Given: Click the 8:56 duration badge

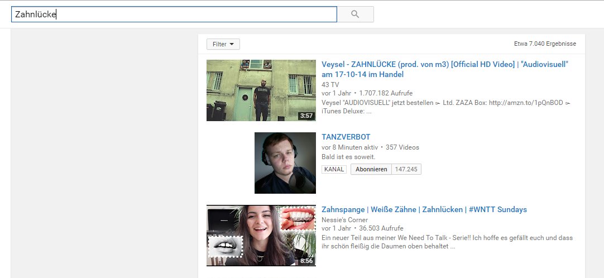Looking at the screenshot, I should 306,261.
